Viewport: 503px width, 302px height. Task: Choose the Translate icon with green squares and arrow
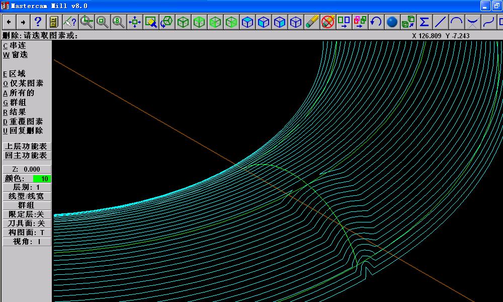point(344,22)
